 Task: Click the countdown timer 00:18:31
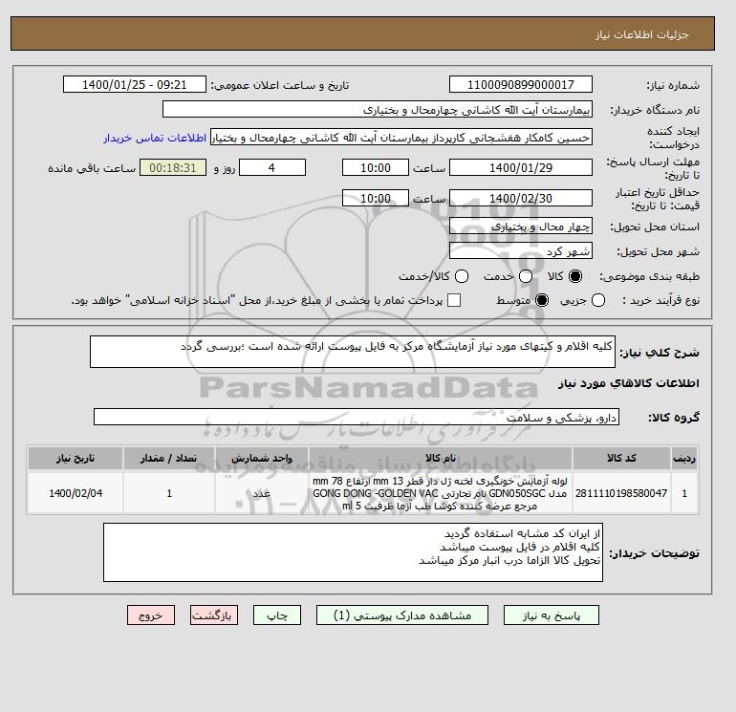tap(173, 167)
